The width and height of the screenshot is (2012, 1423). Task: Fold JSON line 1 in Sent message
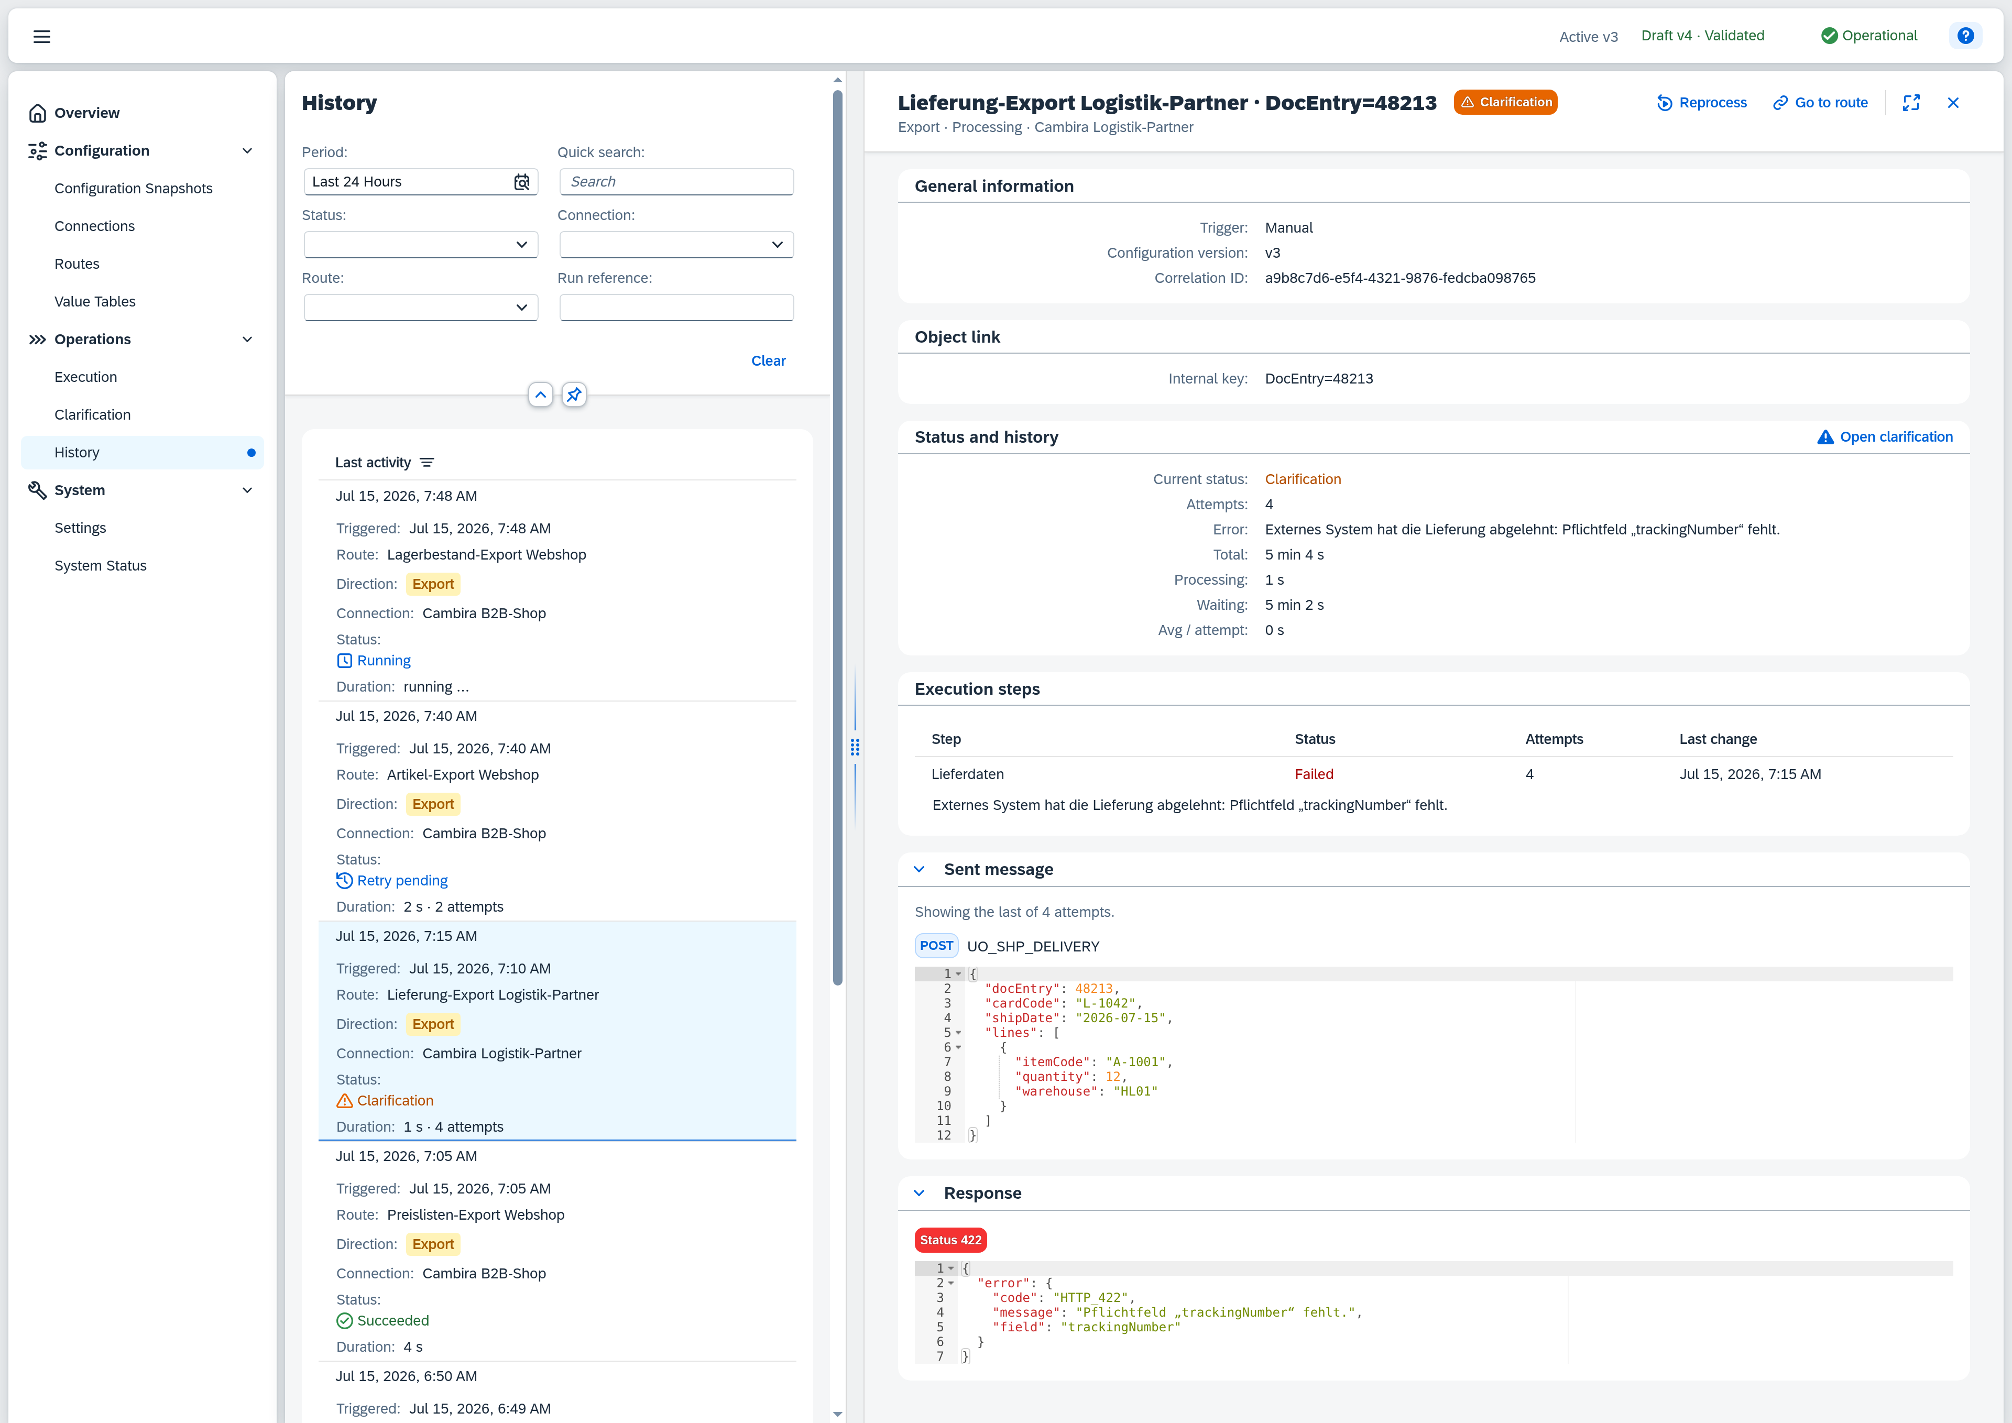click(959, 975)
